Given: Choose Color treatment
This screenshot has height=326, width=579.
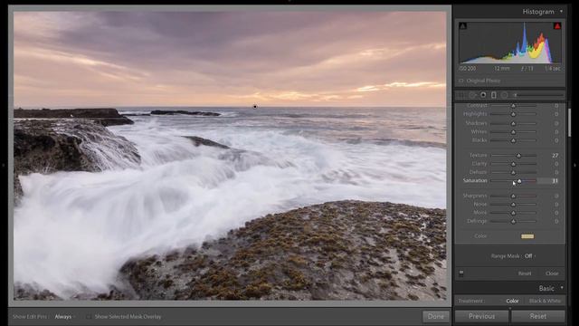Looking at the screenshot, I should [x=512, y=301].
